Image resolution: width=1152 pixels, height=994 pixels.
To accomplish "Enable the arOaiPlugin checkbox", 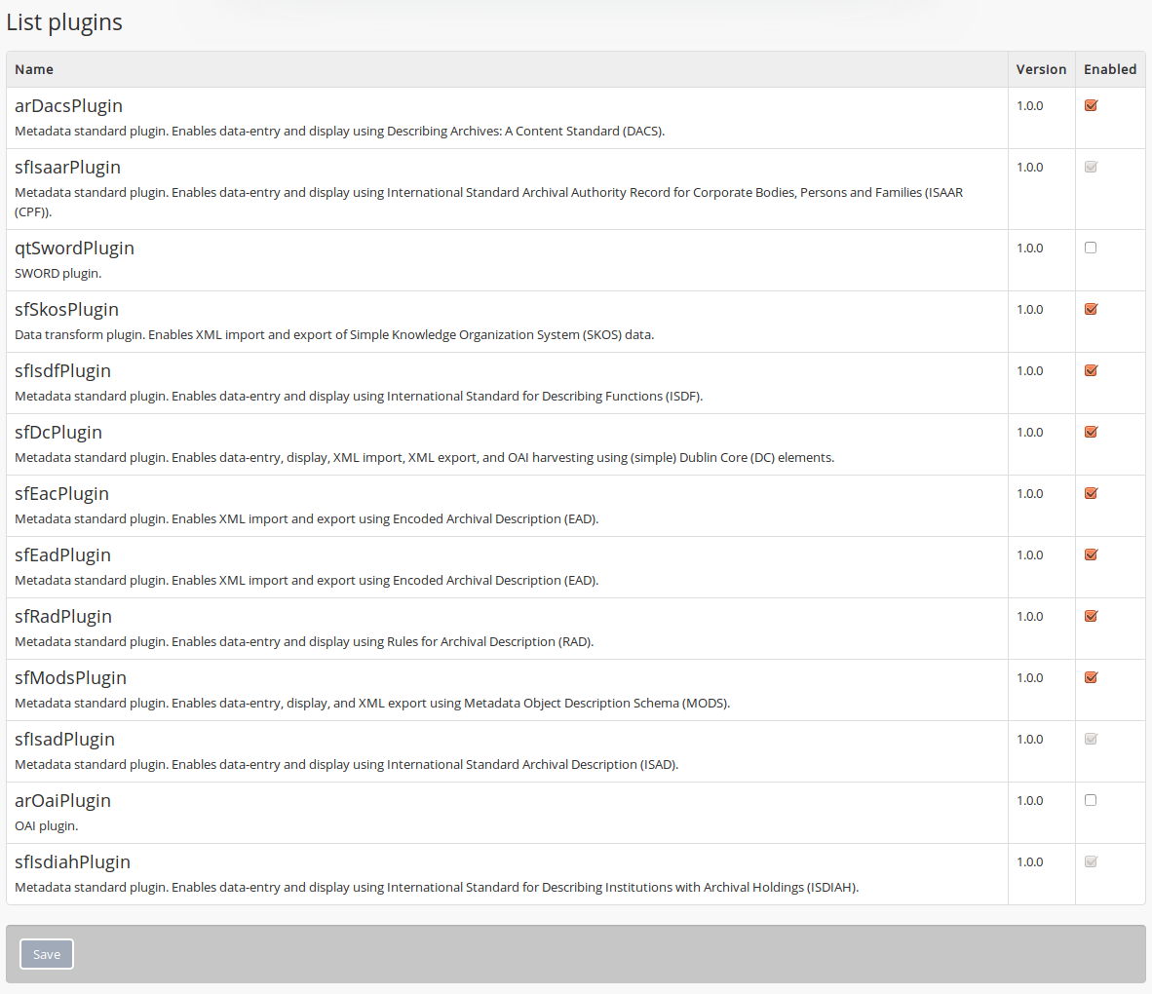I will (x=1091, y=800).
